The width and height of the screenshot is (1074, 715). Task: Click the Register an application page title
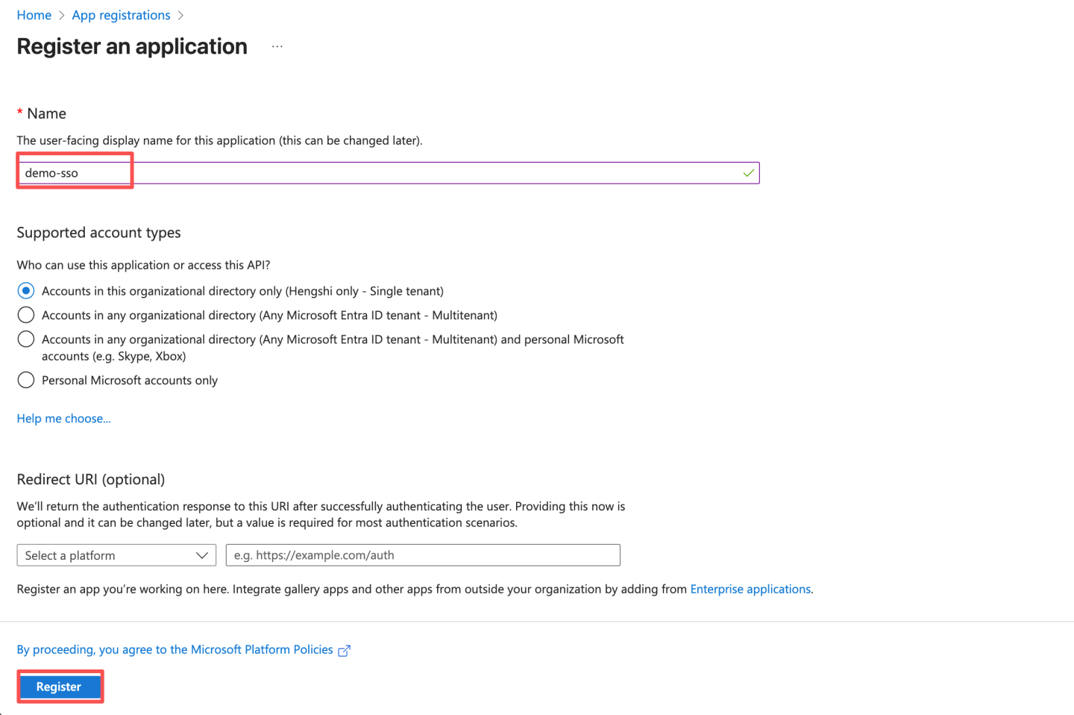coord(132,46)
